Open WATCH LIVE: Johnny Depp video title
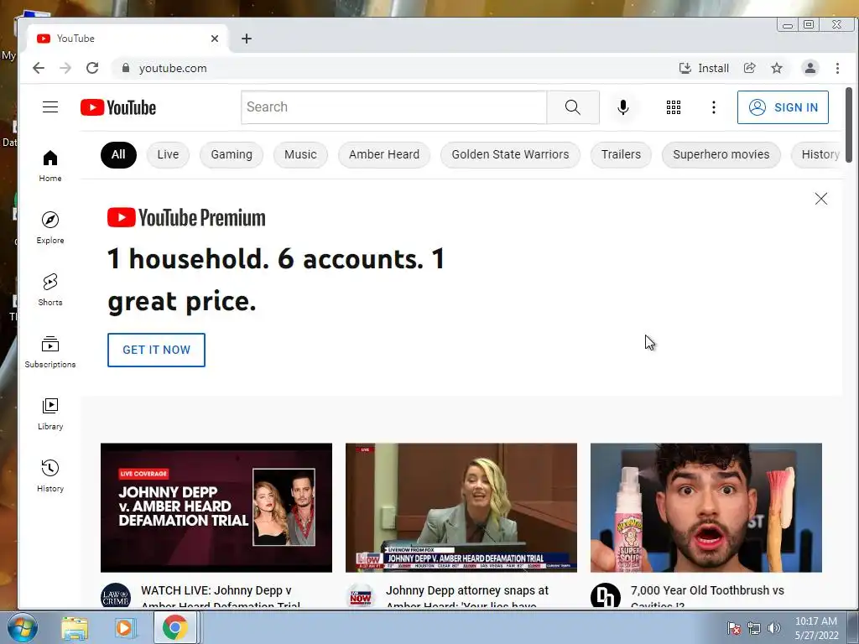 (x=221, y=597)
